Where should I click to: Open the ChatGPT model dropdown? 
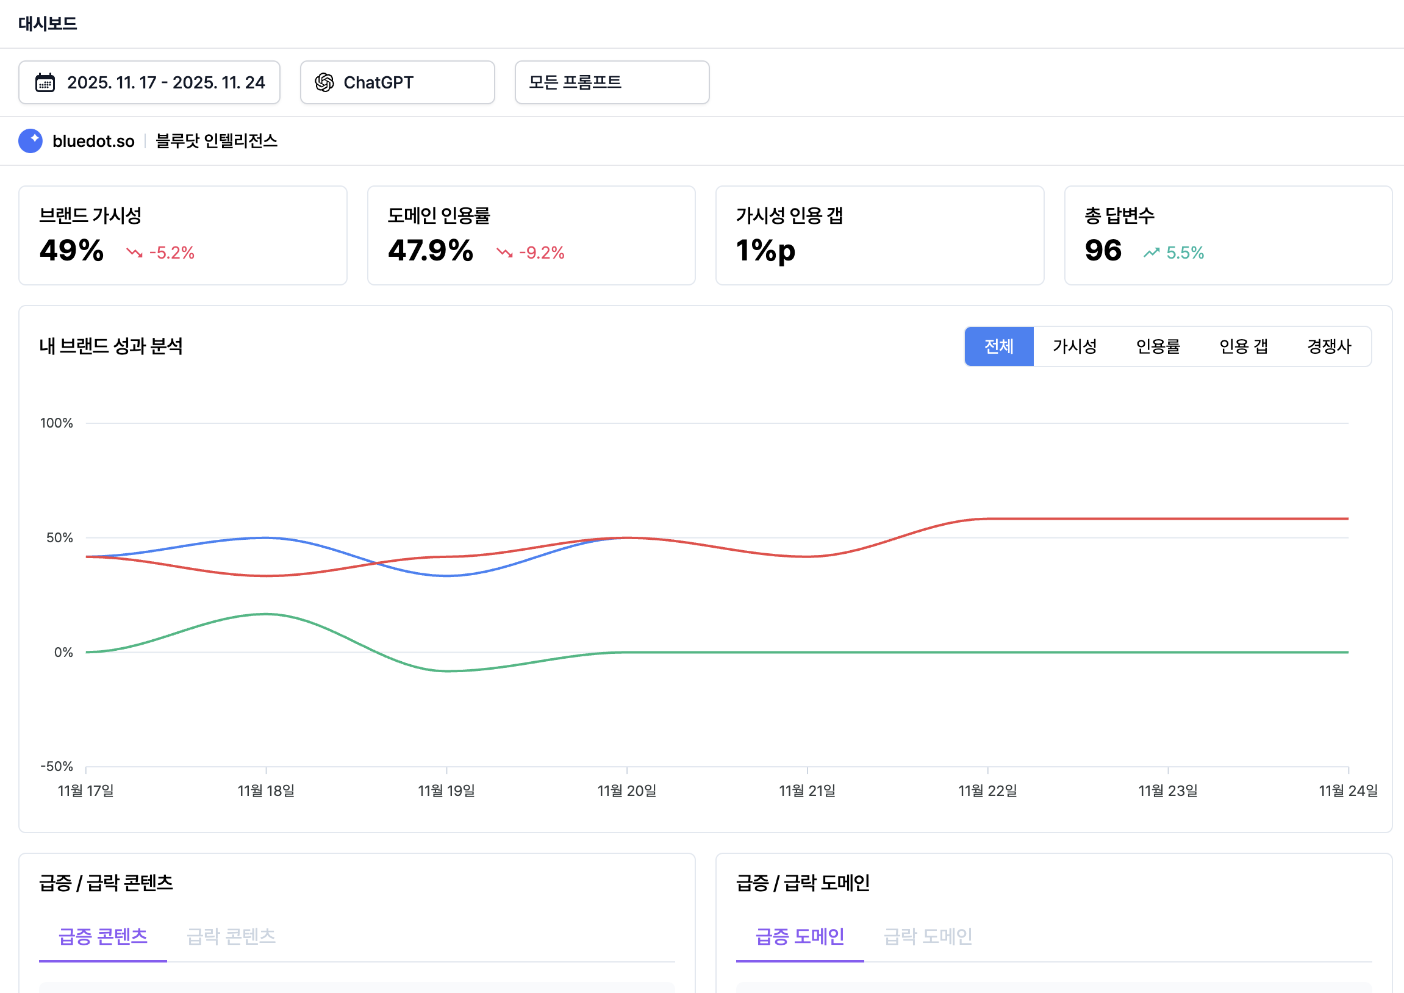coord(398,82)
